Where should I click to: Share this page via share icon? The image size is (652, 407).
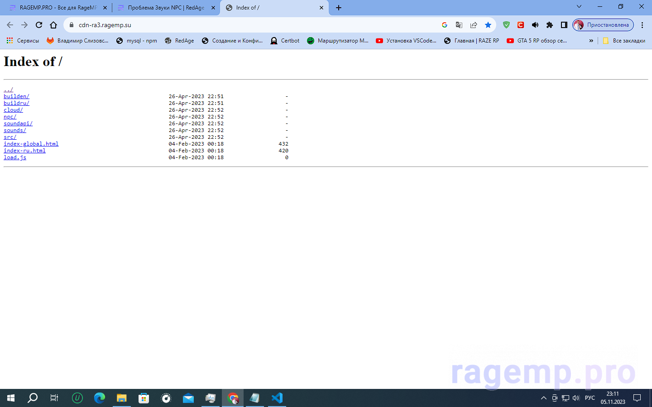pyautogui.click(x=473, y=25)
